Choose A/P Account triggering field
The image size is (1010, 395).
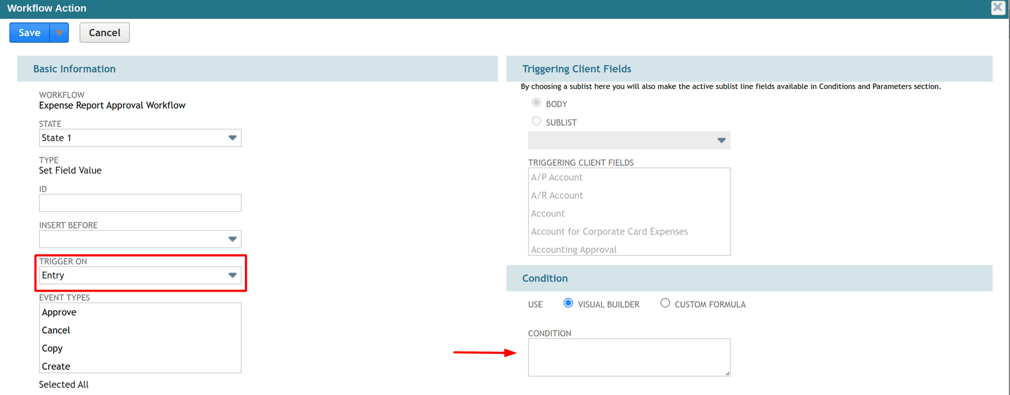[557, 178]
